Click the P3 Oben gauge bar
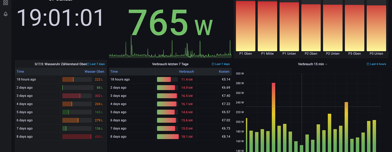 pos(354,28)
